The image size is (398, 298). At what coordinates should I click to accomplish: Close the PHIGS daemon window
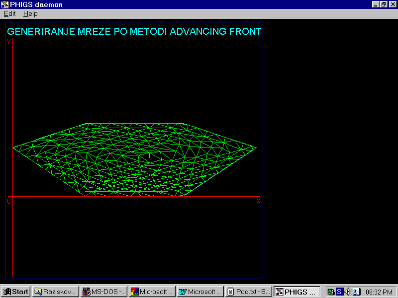393,4
